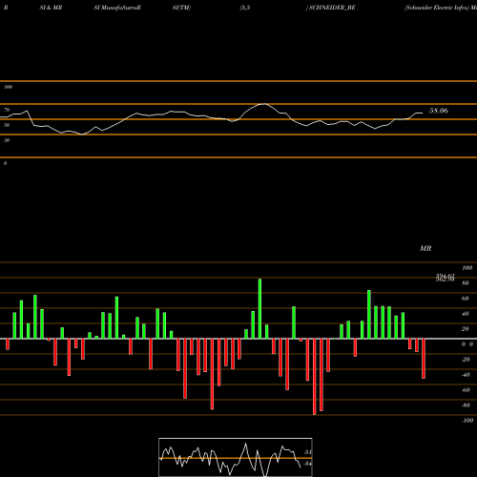Click the last red MR bar

pyautogui.click(x=424, y=359)
